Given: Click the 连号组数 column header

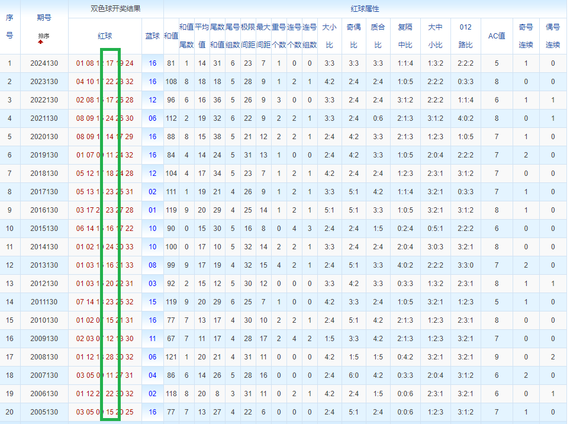Looking at the screenshot, I should click(x=310, y=36).
